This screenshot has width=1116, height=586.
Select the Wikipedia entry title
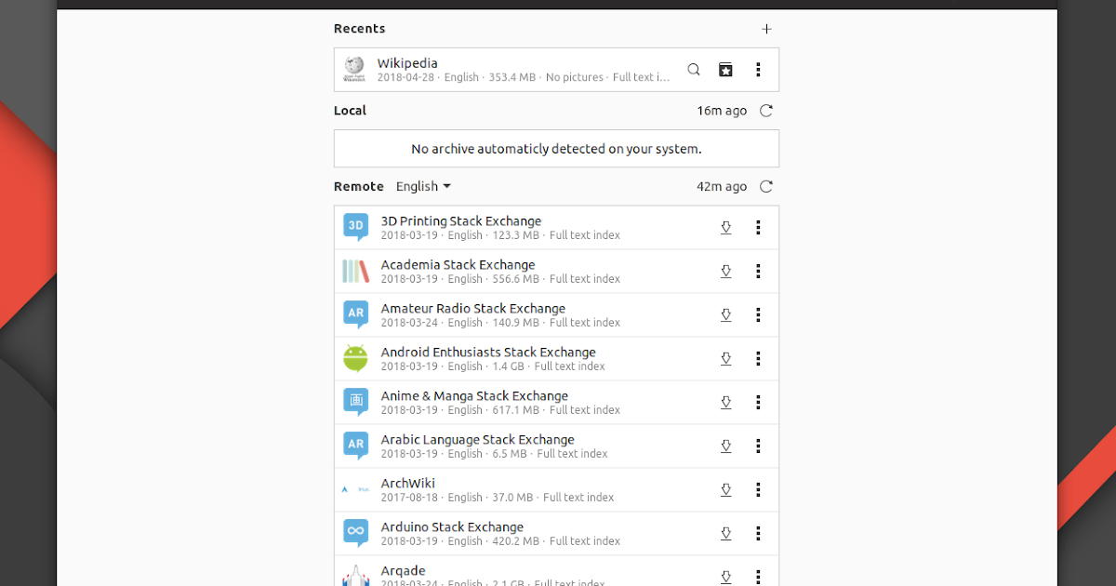pyautogui.click(x=407, y=62)
